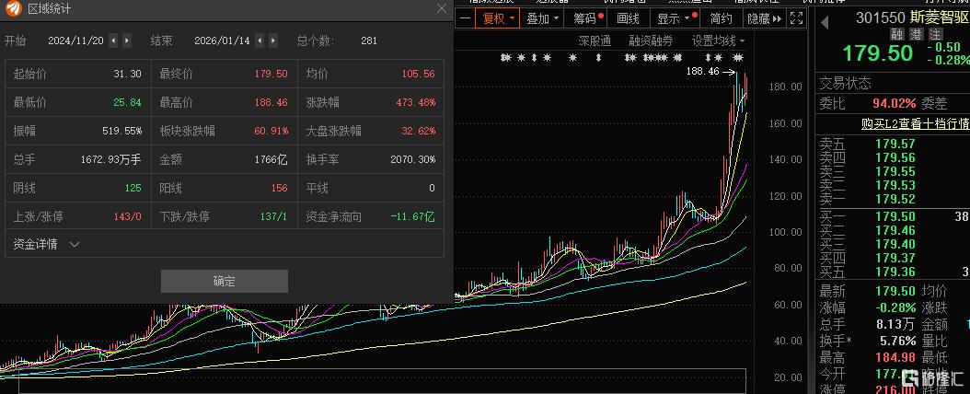The height and width of the screenshot is (394, 970).
Task: Step the 开始 date forward with its right arrow
Action: [x=127, y=41]
